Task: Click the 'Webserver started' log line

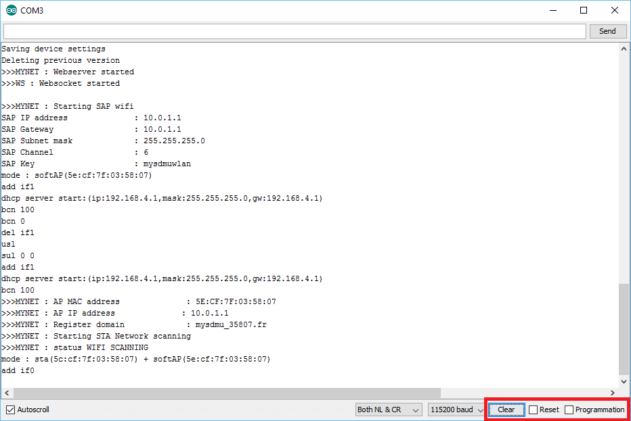Action: pos(68,72)
